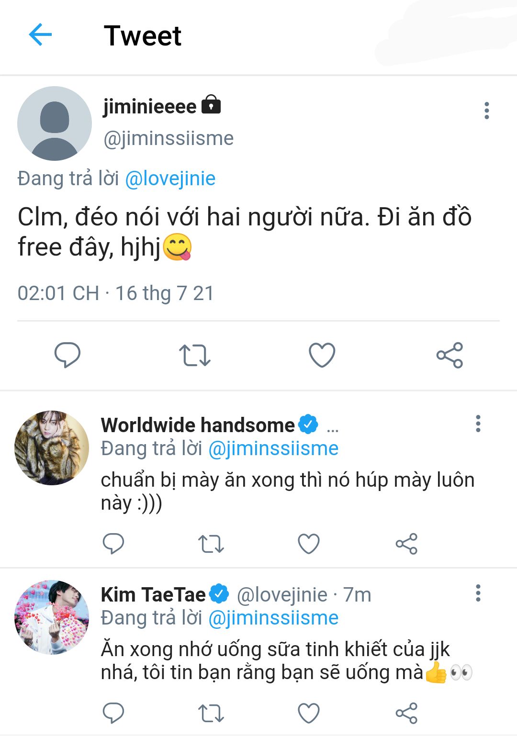
Task: Like the main tweet by jiminieeee
Action: click(322, 355)
